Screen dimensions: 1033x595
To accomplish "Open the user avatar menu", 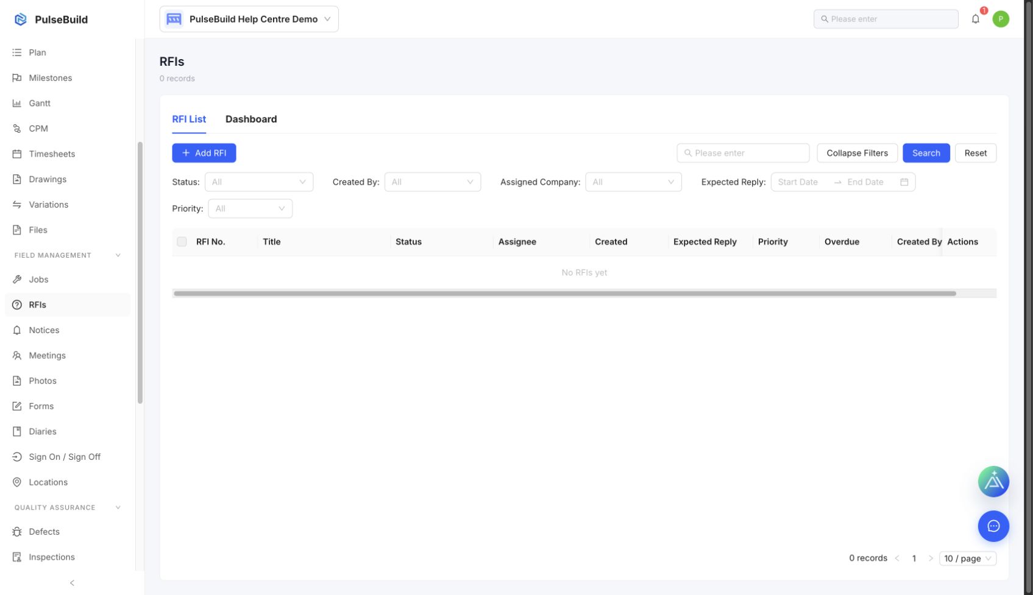I will coord(1000,19).
